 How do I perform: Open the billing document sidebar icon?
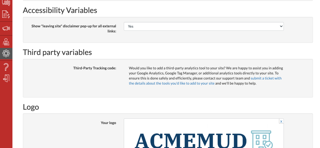(6, 14)
